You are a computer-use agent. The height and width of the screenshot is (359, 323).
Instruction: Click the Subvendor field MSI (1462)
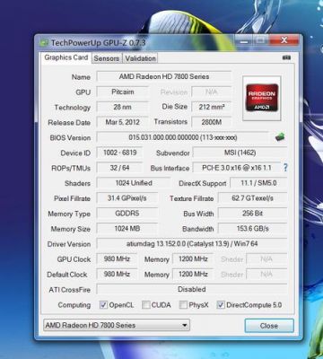coord(240,153)
